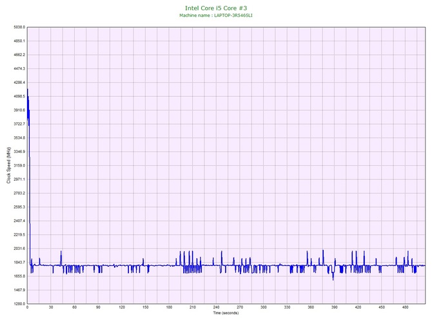432x324 pixels.
Task: Click the 210 tick on time axis
Action: pyautogui.click(x=193, y=307)
